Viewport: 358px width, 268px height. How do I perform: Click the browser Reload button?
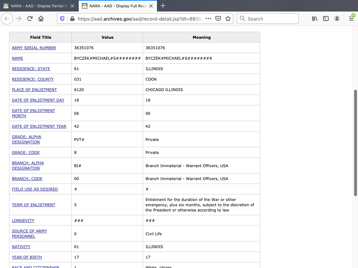(30, 19)
